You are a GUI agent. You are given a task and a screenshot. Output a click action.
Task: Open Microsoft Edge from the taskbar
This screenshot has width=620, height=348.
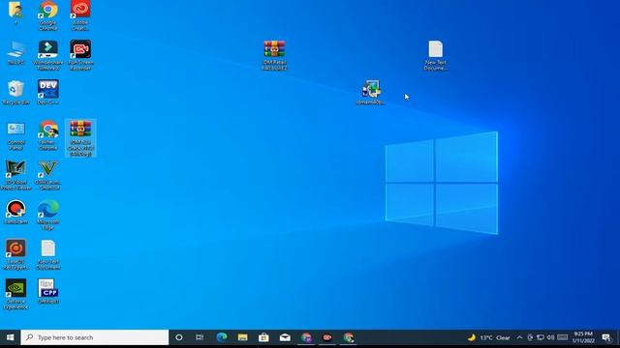tap(222, 337)
